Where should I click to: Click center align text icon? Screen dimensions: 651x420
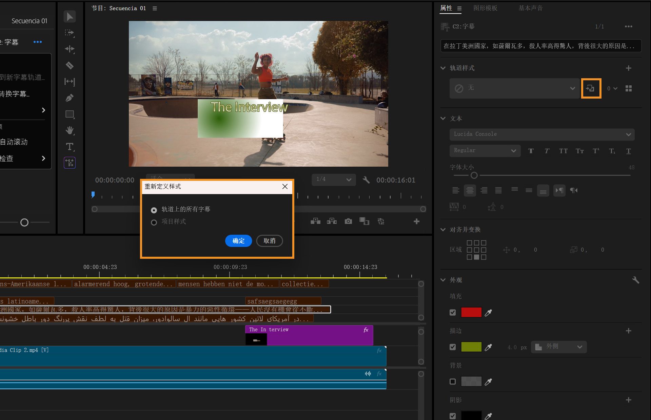point(470,190)
